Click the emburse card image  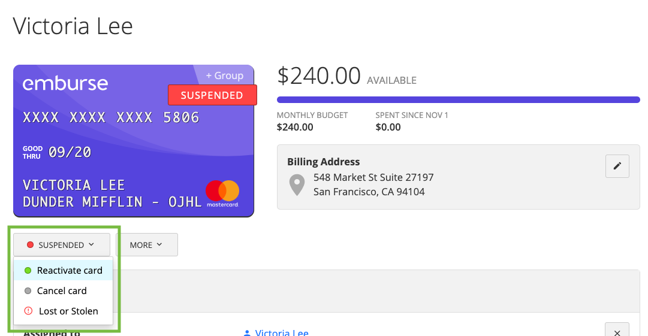pos(134,141)
